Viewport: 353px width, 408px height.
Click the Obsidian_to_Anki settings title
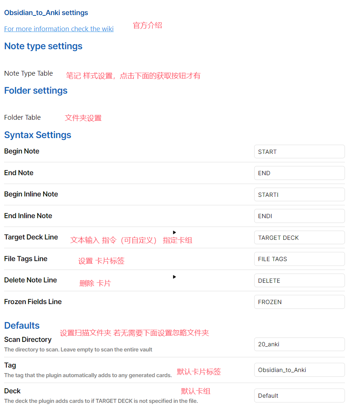[46, 12]
